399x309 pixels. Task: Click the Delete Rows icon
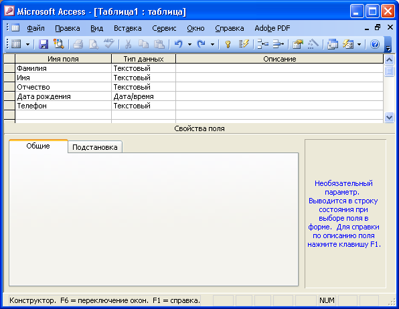point(278,44)
